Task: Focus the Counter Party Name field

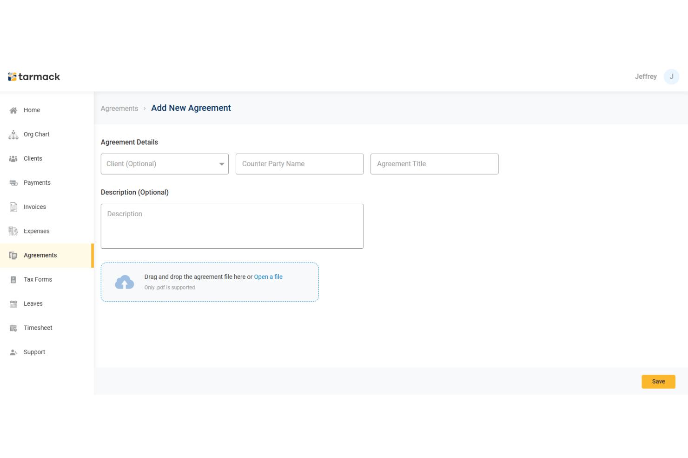Action: coord(299,164)
